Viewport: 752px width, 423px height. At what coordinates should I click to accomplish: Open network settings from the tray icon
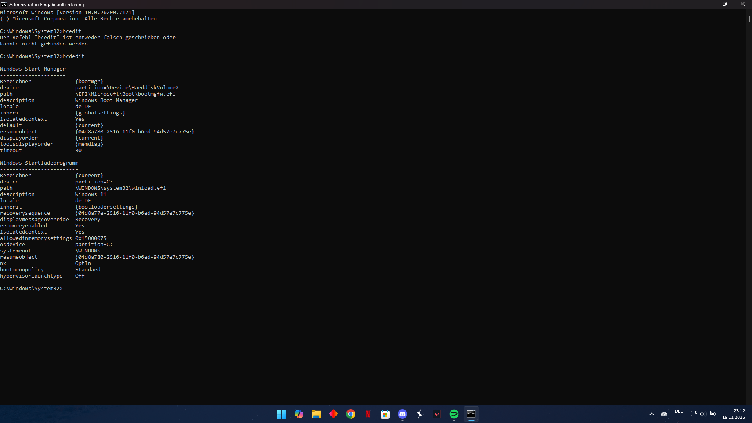694,414
